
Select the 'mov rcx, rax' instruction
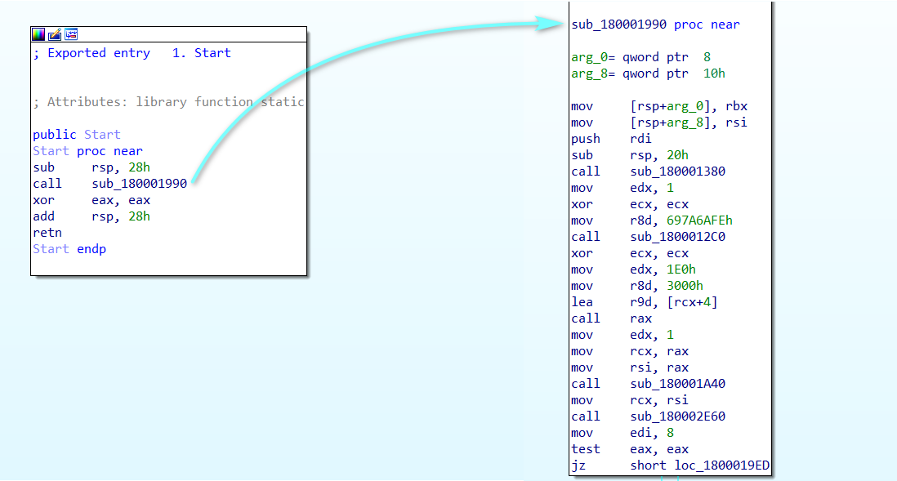630,351
